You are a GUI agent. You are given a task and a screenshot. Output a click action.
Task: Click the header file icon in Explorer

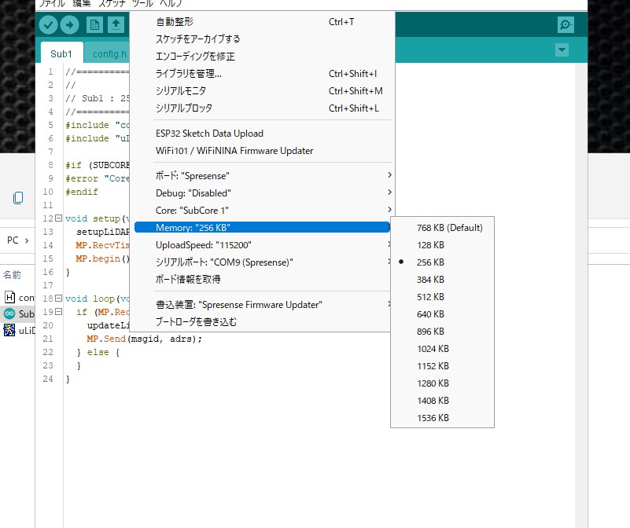coord(9,297)
